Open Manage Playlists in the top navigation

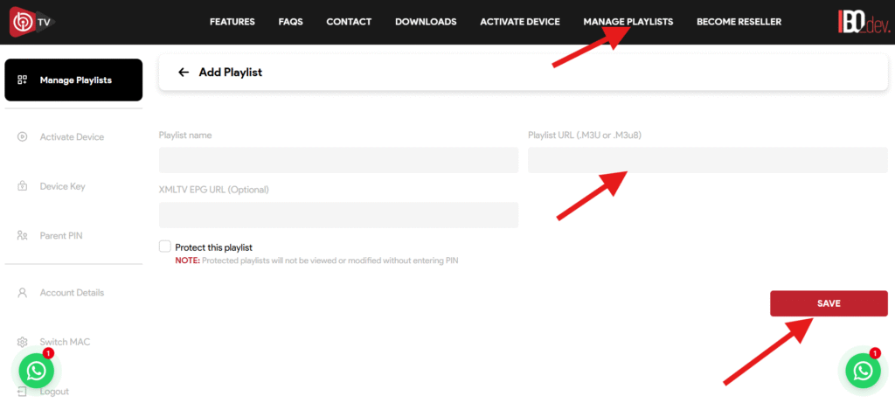628,22
